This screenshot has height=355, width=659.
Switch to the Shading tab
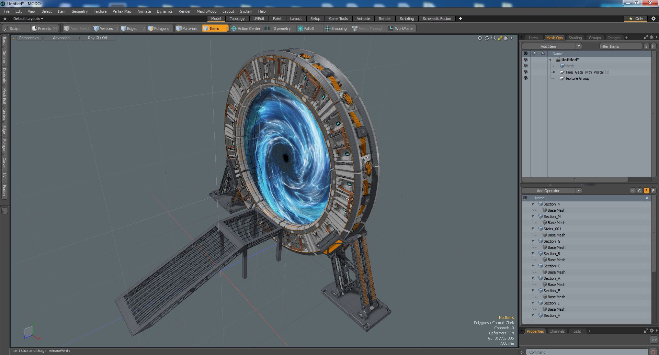575,38
